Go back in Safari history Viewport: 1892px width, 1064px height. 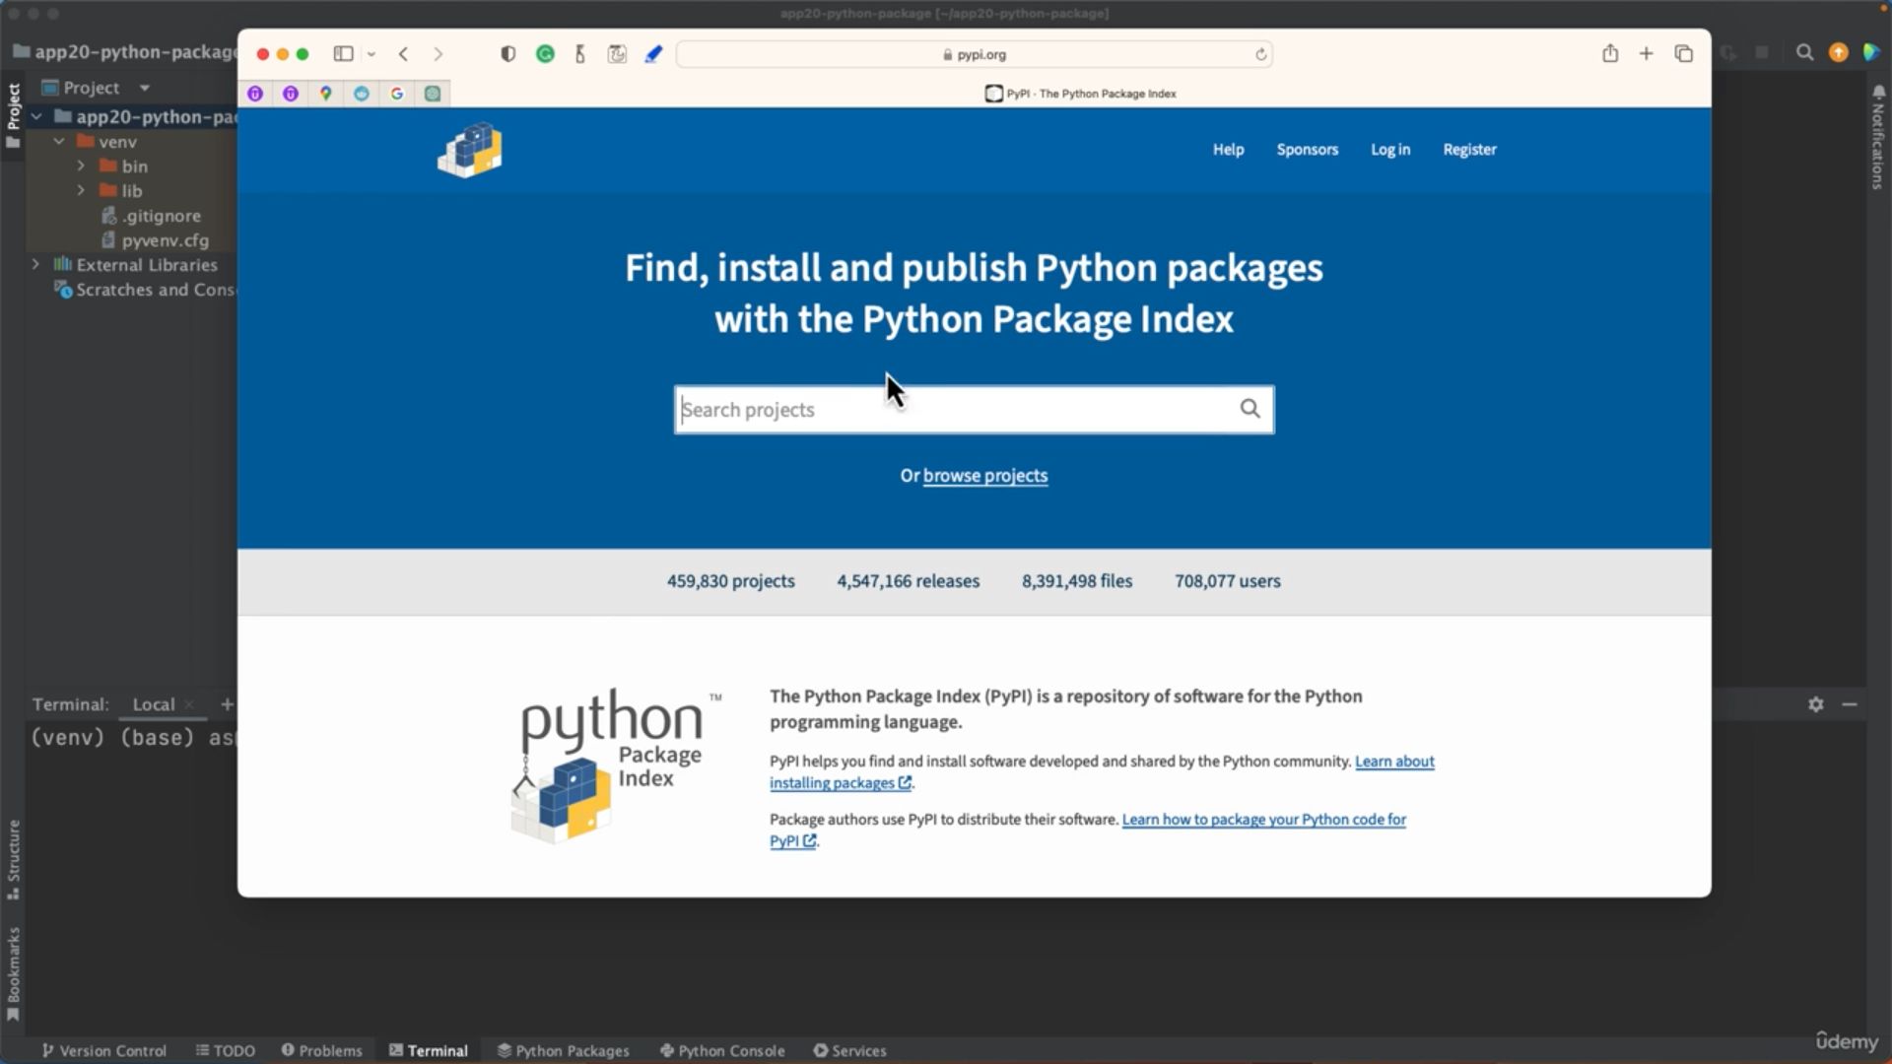403,54
